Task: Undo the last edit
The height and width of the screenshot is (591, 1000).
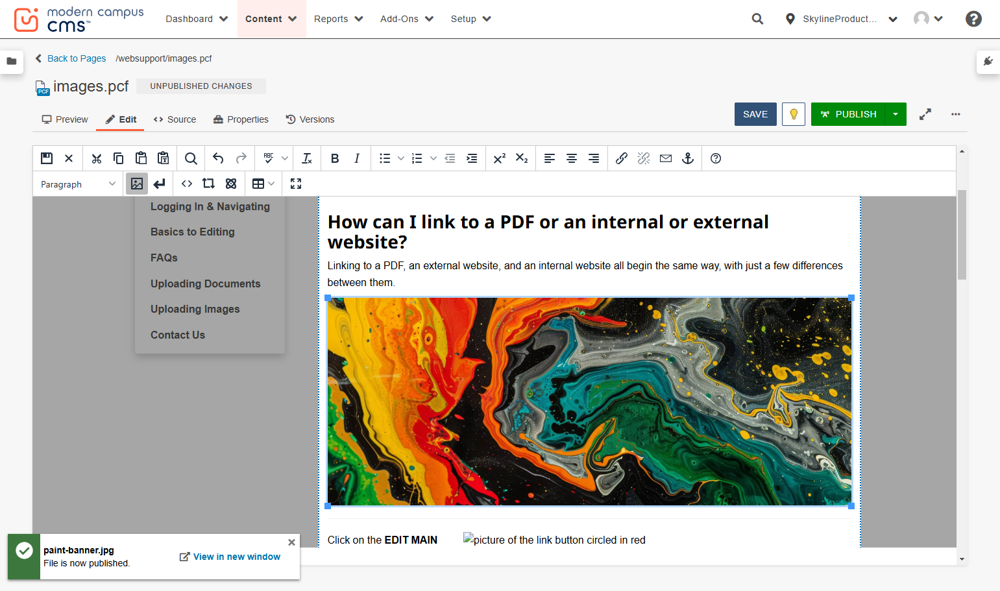Action: [x=218, y=158]
